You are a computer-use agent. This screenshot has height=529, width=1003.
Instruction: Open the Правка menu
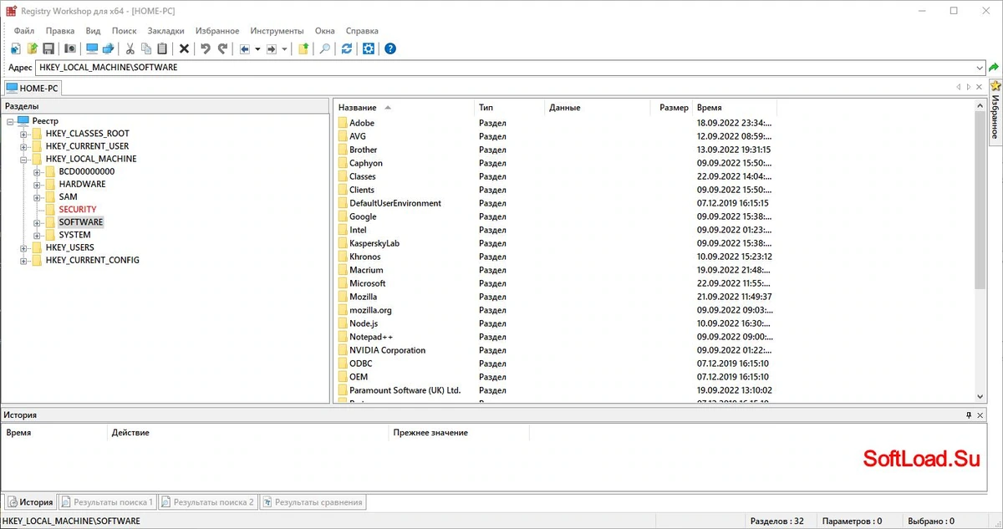(x=60, y=31)
